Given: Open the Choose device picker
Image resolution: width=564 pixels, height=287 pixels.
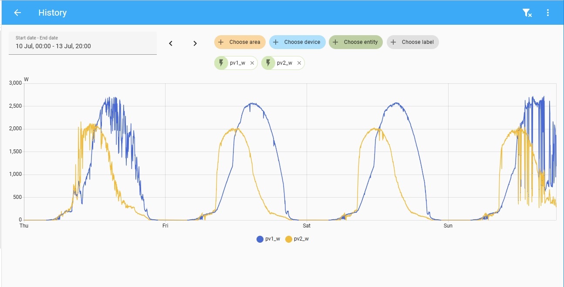Looking at the screenshot, I should [297, 42].
